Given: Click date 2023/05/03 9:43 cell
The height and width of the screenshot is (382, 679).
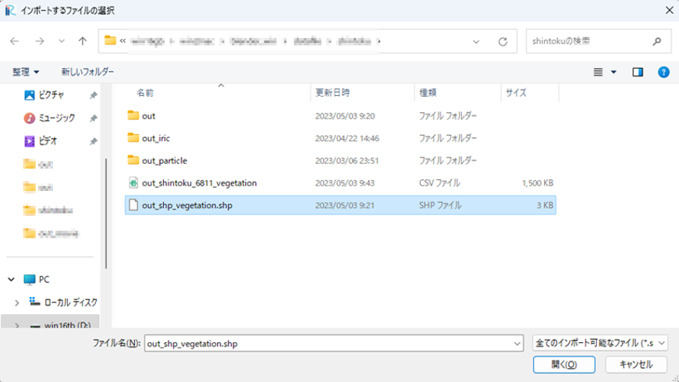Looking at the screenshot, I should point(345,183).
